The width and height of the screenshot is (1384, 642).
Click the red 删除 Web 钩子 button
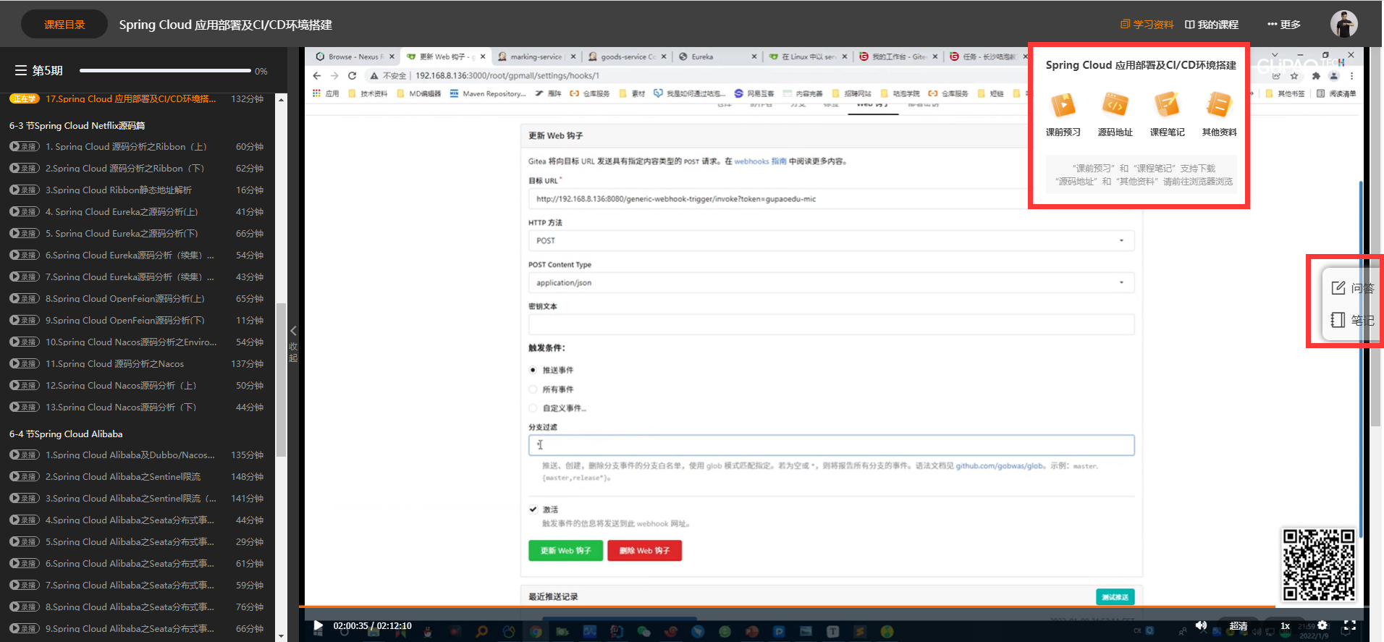click(644, 551)
